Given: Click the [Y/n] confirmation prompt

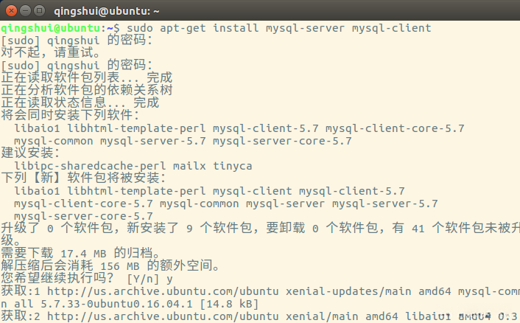Looking at the screenshot, I should click(x=143, y=279).
